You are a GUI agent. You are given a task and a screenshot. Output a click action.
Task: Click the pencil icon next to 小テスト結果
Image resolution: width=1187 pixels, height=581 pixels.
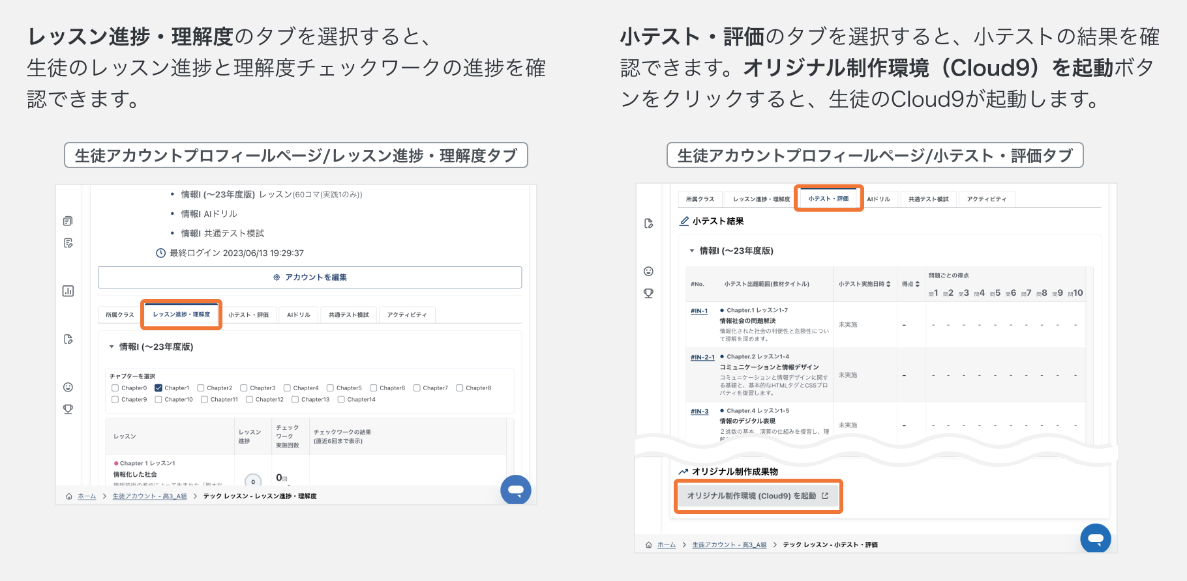(684, 221)
